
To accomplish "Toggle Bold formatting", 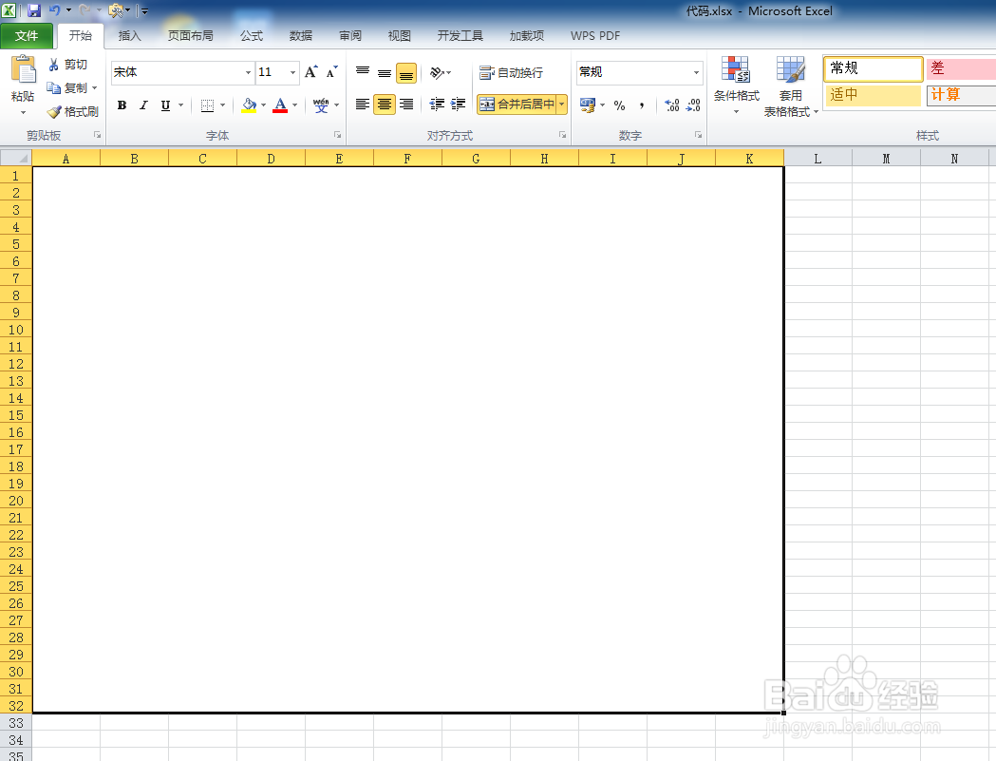I will tap(122, 105).
